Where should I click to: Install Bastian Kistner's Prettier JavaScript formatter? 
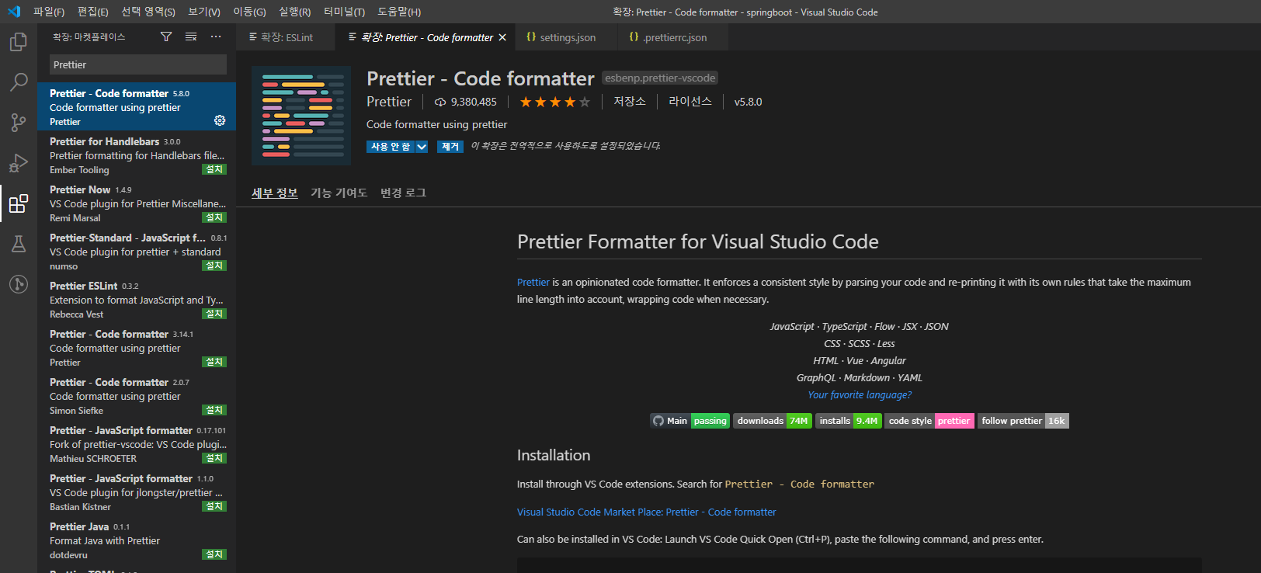[x=214, y=506]
